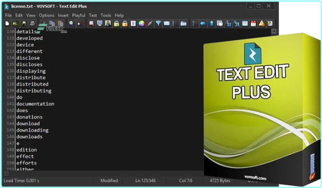The image size is (322, 188).
Task: Place cursor on the word 'efforts'
Action: tap(26, 163)
